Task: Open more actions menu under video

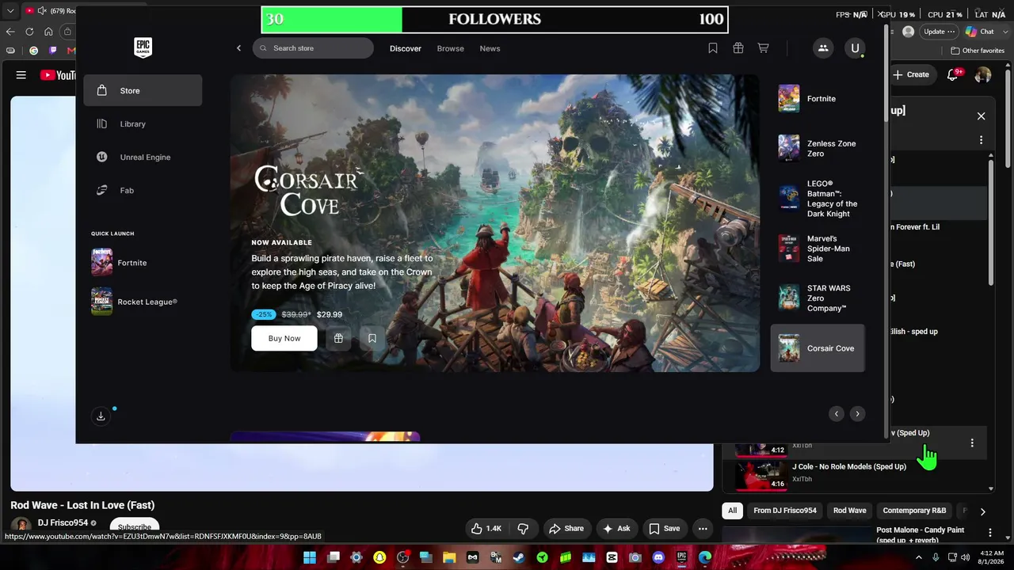Action: [x=703, y=529]
